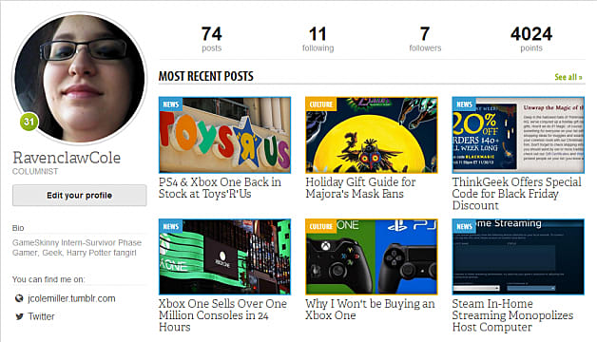Open 'Xbox One Sells Over One Million' headline
Screen dimensions: 597x342
click(x=222, y=315)
